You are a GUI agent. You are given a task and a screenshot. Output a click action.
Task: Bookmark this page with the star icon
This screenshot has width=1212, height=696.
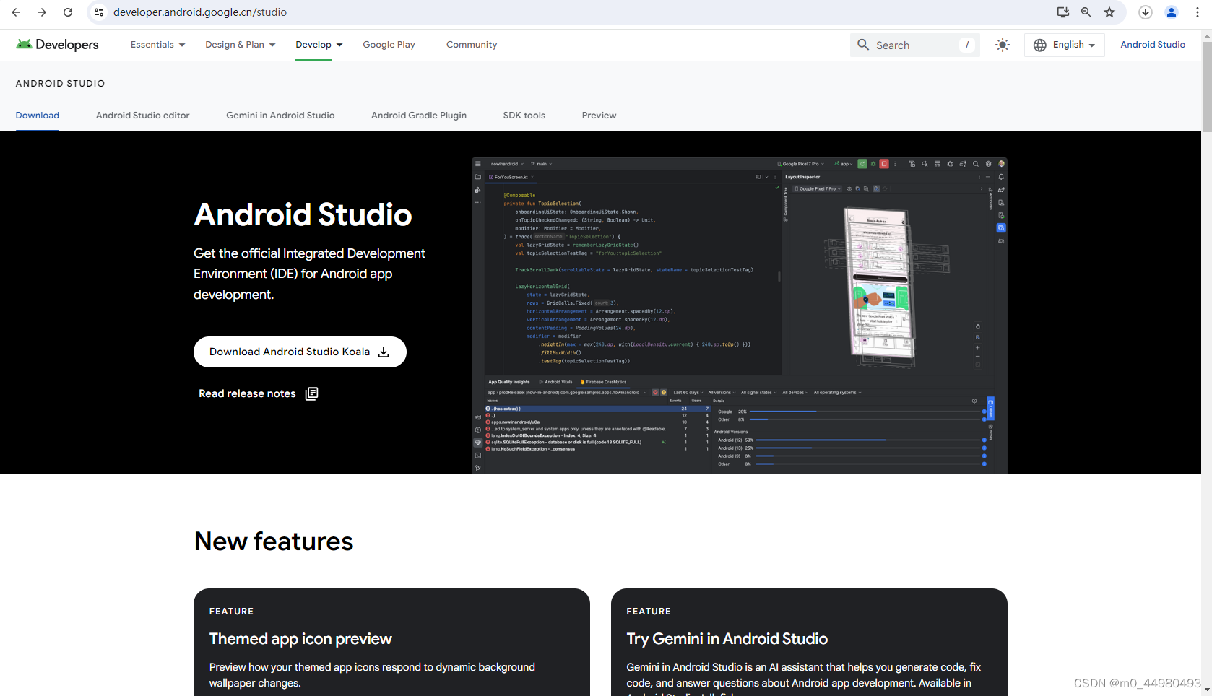pyautogui.click(x=1109, y=12)
